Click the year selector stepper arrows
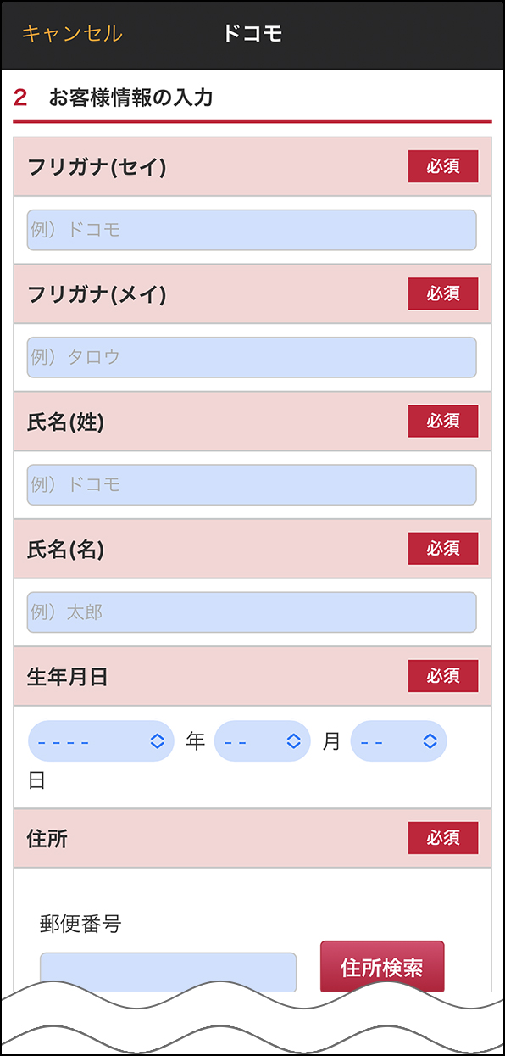This screenshot has height=1056, width=505. click(157, 740)
